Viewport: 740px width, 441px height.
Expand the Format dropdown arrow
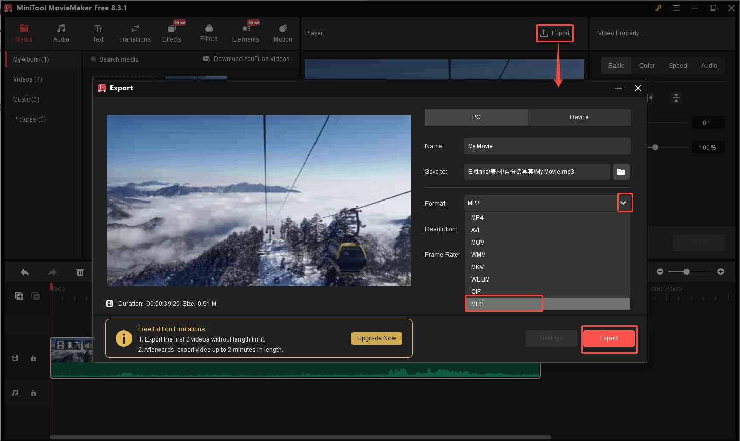(x=623, y=203)
